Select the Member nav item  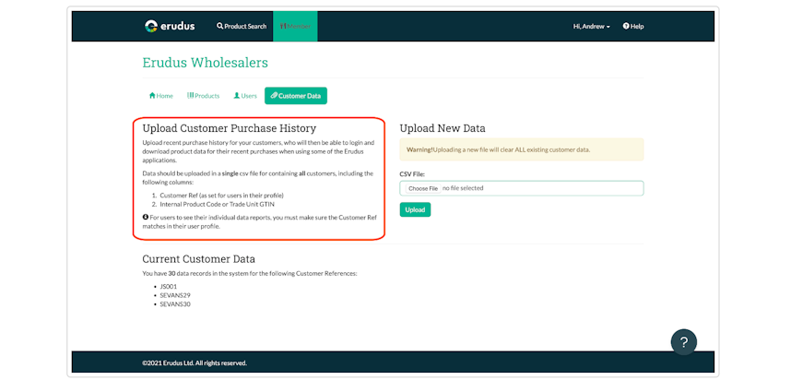[295, 26]
